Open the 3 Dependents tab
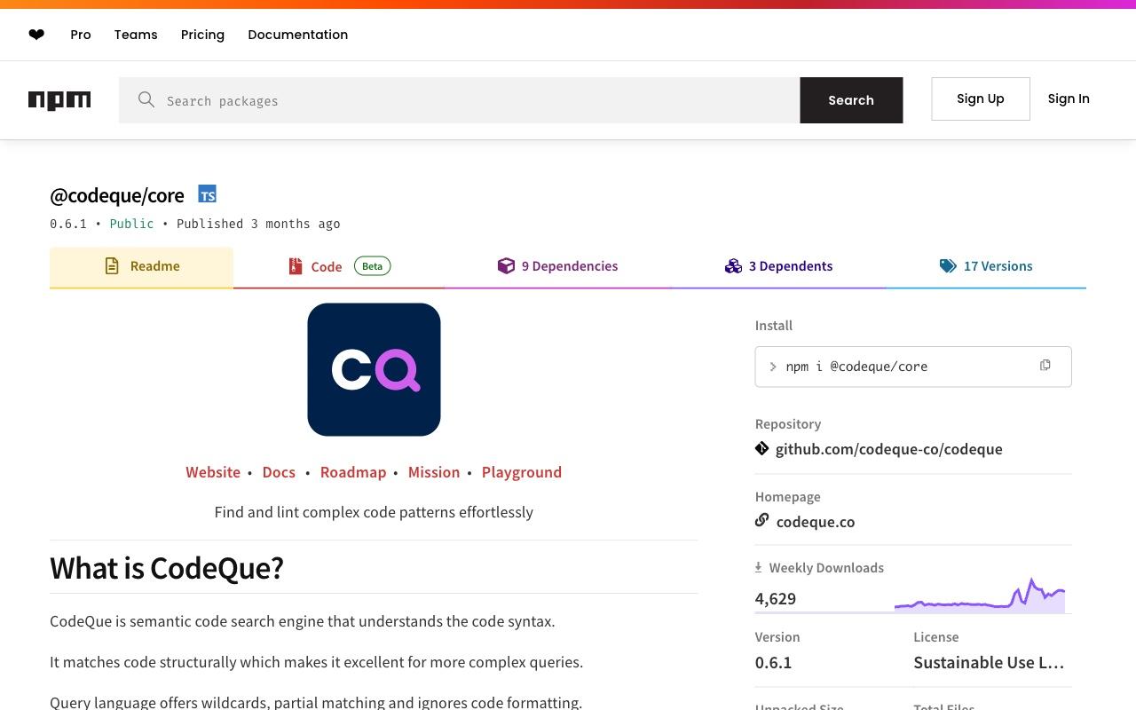This screenshot has width=1136, height=710. coord(778,266)
